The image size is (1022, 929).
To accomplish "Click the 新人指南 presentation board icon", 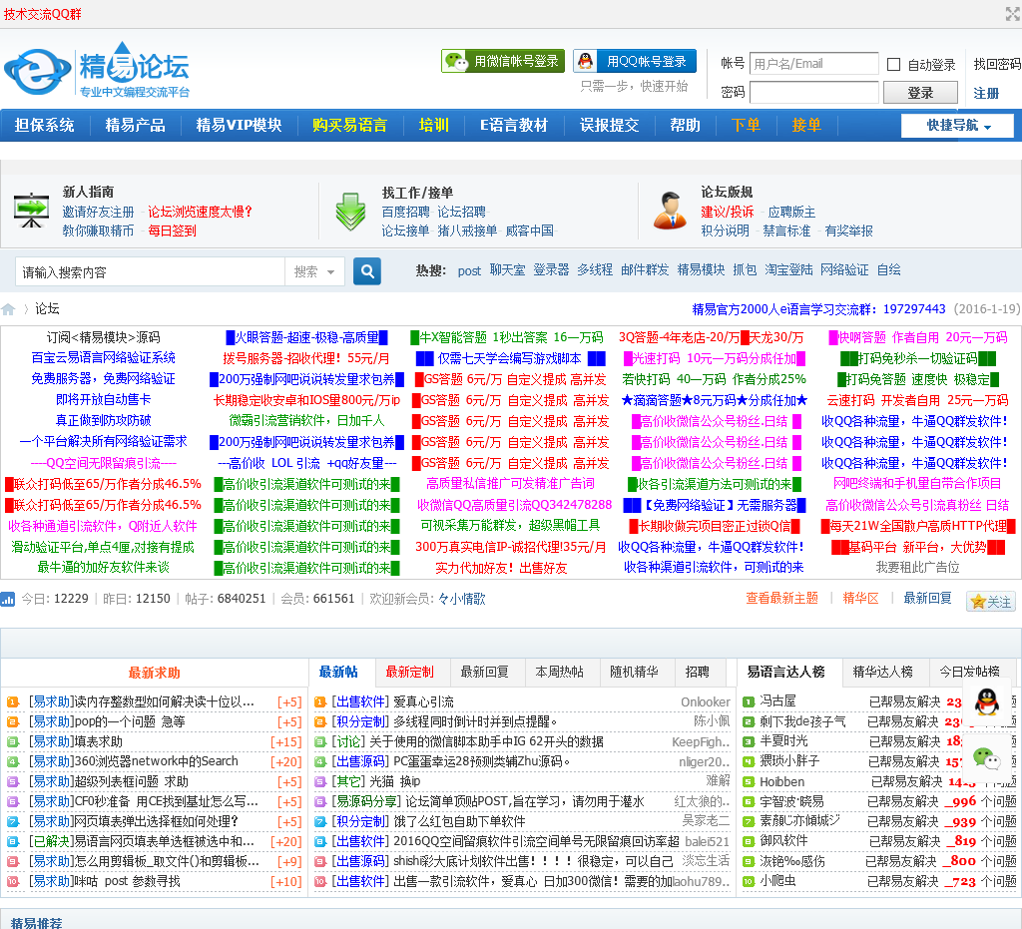I will click(31, 210).
